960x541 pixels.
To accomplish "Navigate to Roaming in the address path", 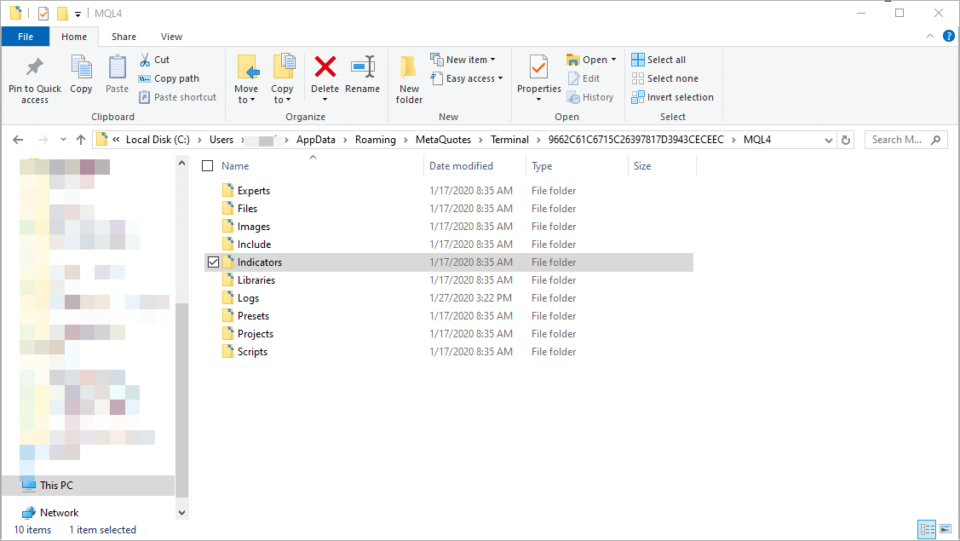I will pos(376,140).
